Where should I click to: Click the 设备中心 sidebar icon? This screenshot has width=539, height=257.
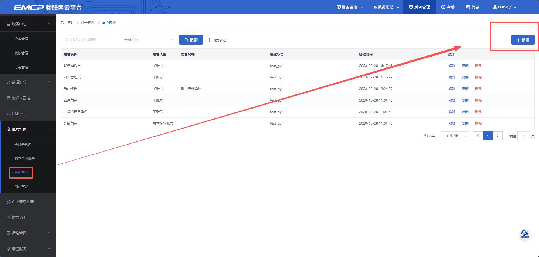pyautogui.click(x=8, y=24)
